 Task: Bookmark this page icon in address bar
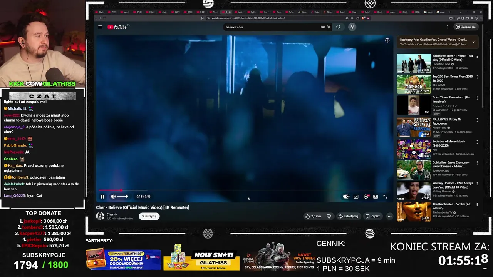click(x=203, y=18)
